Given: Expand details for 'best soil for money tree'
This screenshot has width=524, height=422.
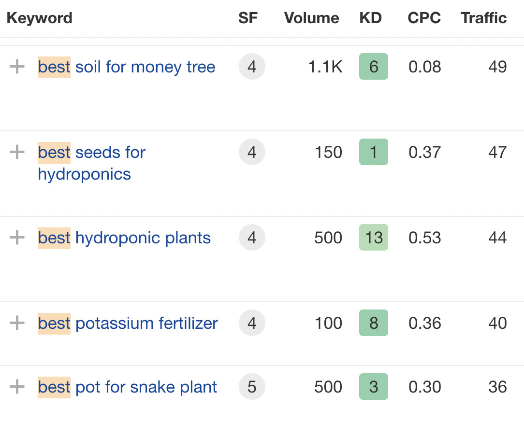Looking at the screenshot, I should (x=17, y=67).
